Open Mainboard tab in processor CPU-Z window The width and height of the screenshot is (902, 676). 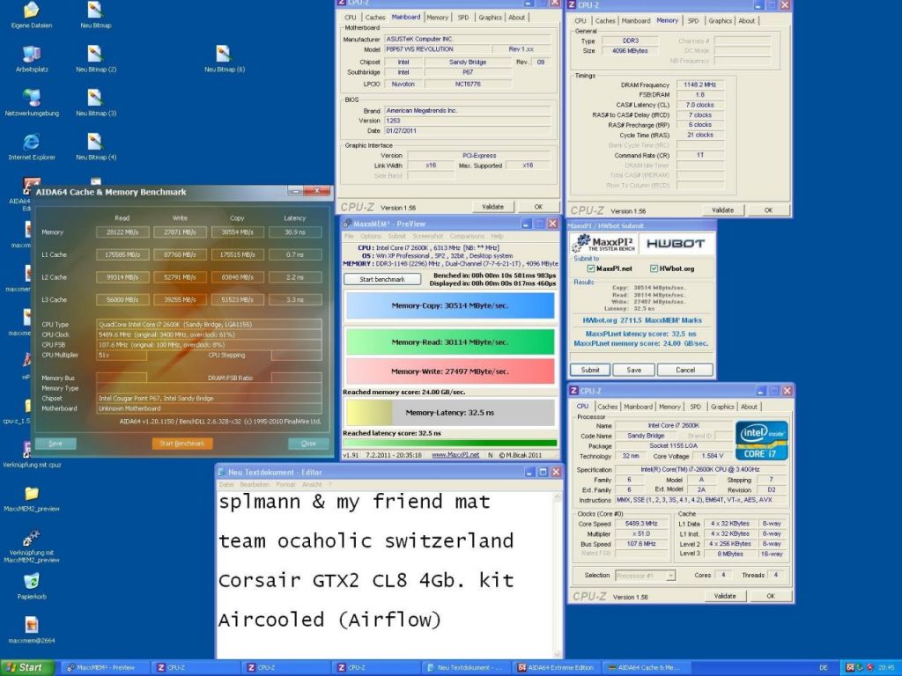click(638, 407)
